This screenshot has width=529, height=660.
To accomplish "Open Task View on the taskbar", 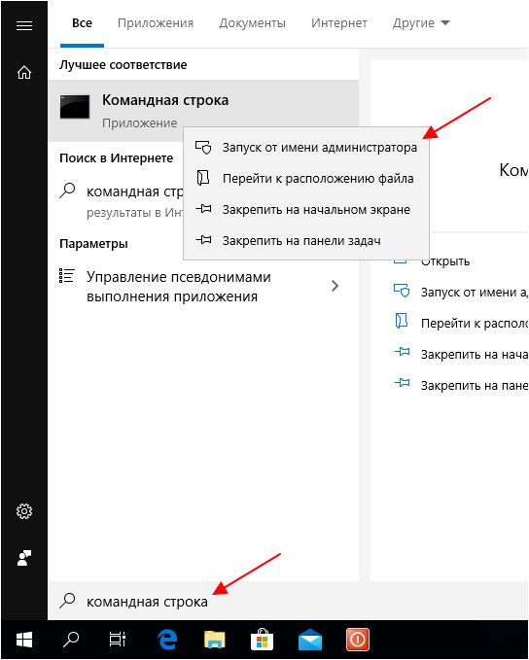I will pos(118,640).
